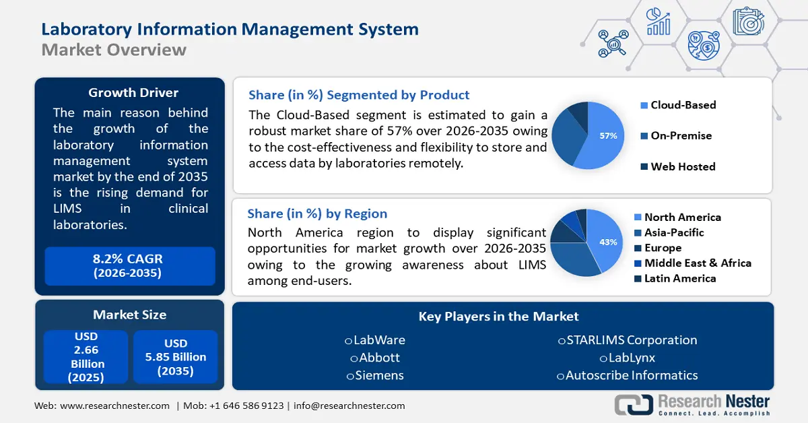Click the "Share (in %) by Region" heading
The image size is (808, 423).
tap(317, 214)
